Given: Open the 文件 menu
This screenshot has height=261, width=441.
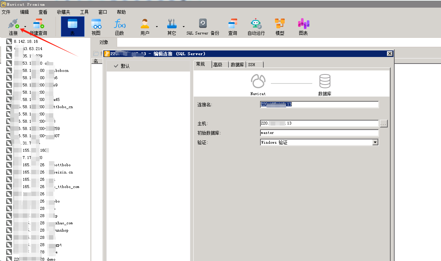Looking at the screenshot, I should pos(6,12).
